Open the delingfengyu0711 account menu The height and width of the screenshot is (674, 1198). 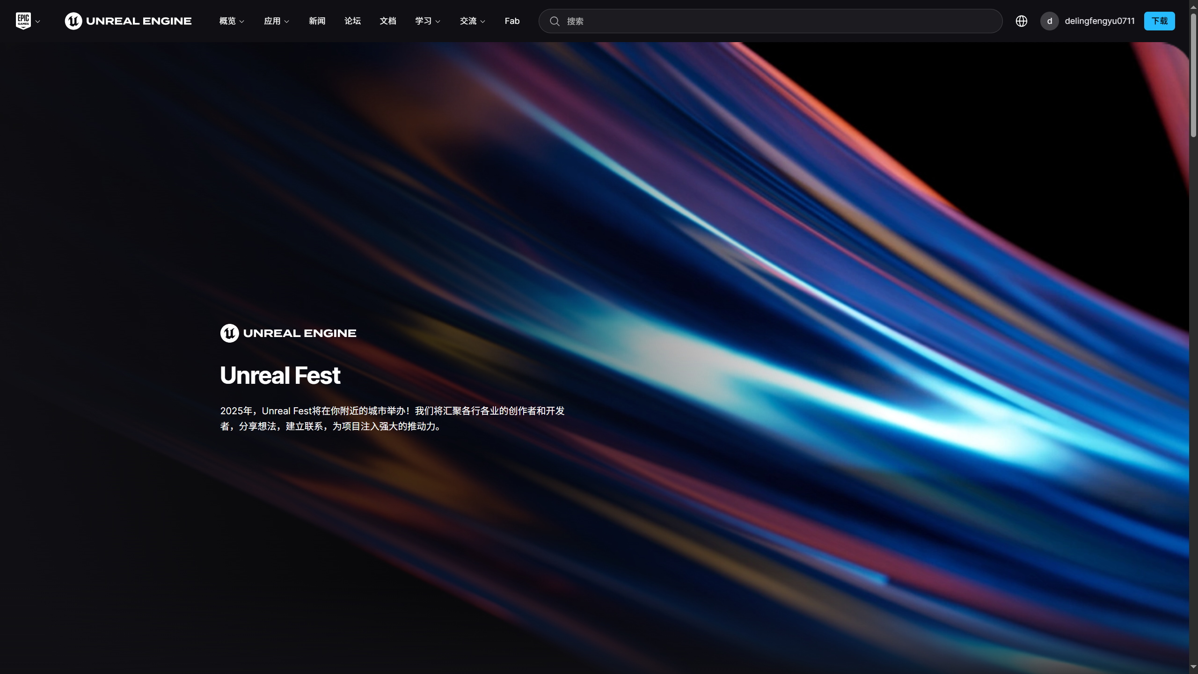pyautogui.click(x=1100, y=21)
